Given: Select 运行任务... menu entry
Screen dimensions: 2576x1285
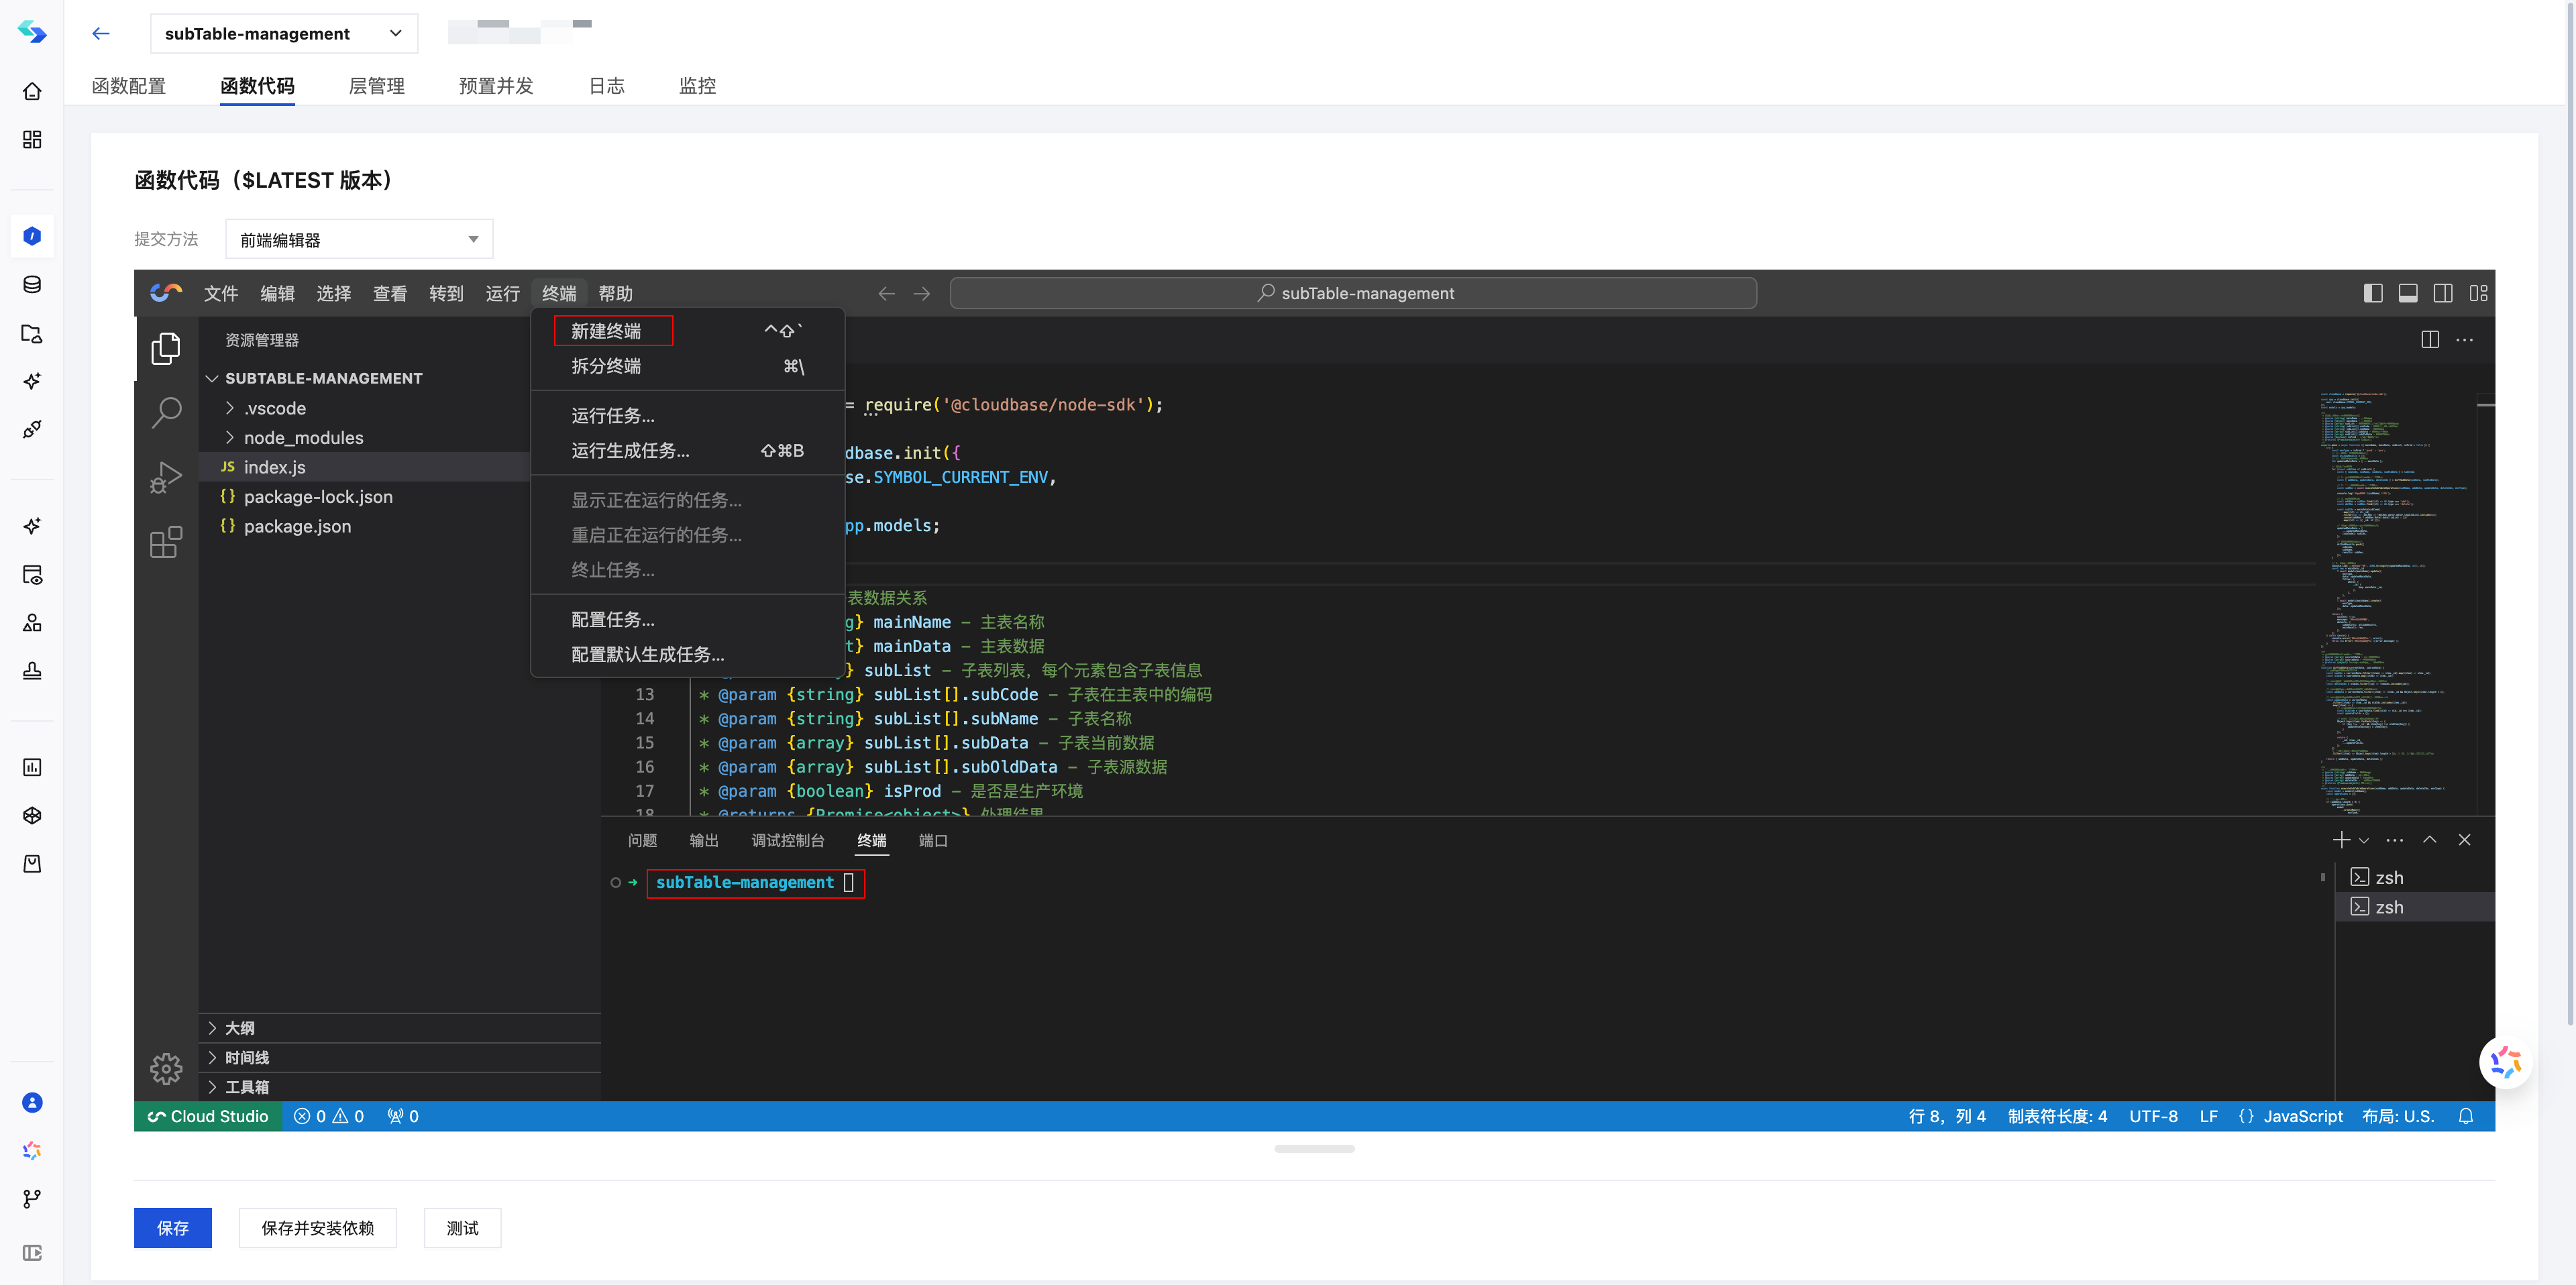Looking at the screenshot, I should pyautogui.click(x=688, y=415).
